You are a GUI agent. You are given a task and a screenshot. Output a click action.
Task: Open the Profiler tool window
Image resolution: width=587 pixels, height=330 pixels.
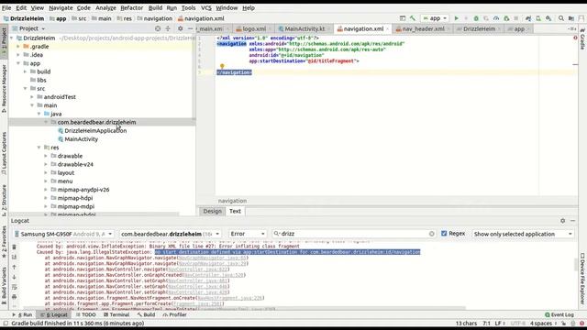[x=175, y=314]
